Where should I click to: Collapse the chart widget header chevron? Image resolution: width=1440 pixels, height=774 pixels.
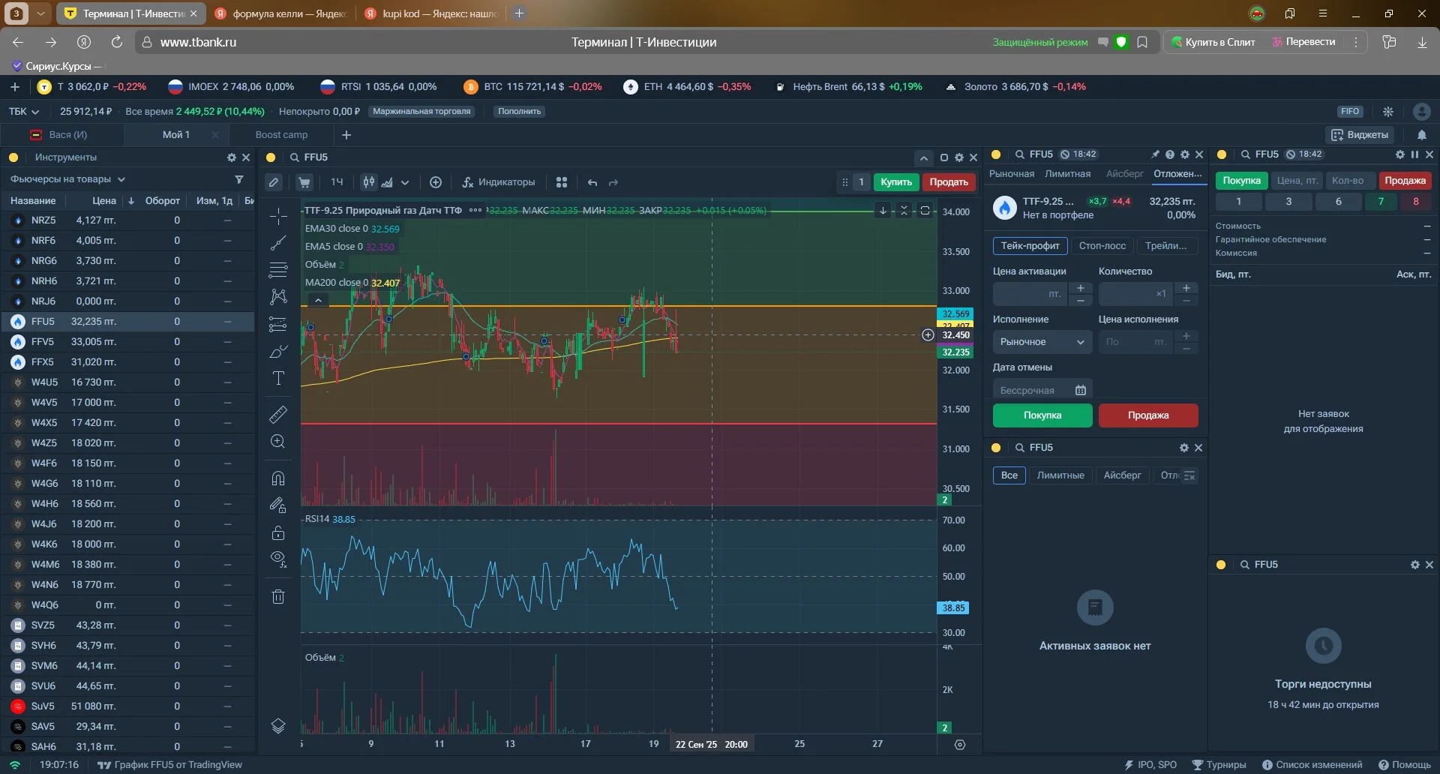click(x=924, y=157)
